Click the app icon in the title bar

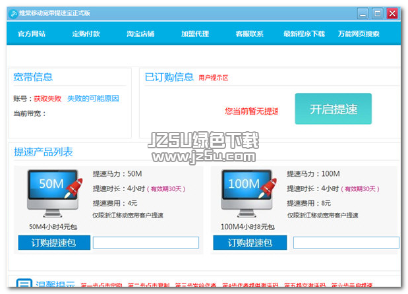tap(13, 13)
